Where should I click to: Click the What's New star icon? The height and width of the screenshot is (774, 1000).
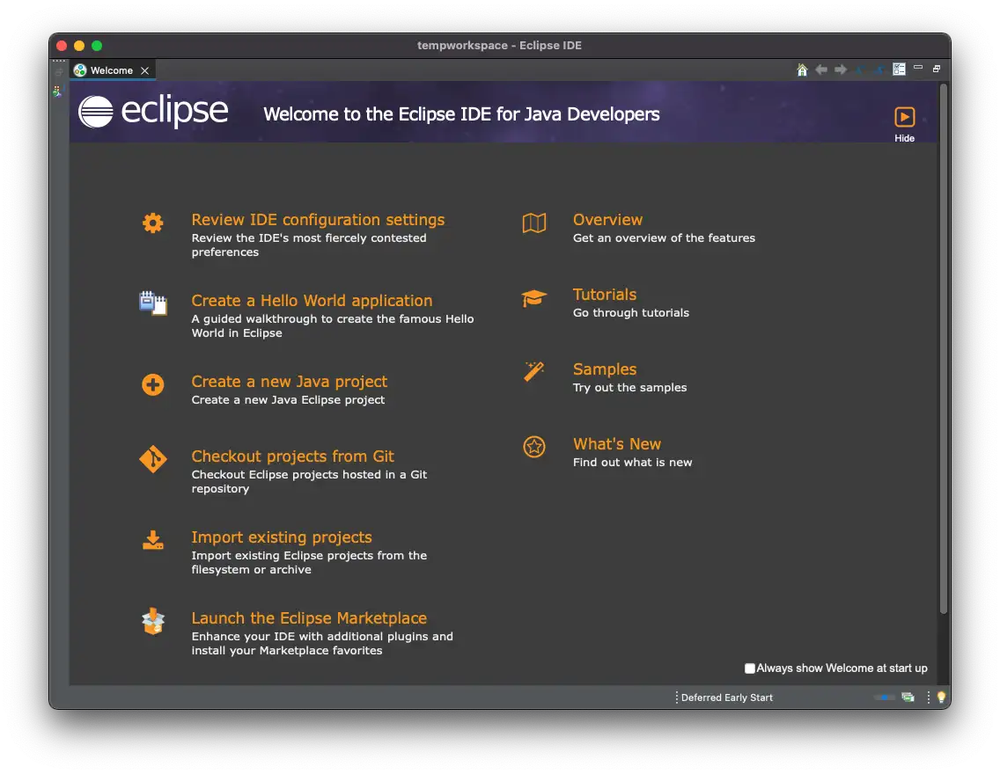coord(533,447)
